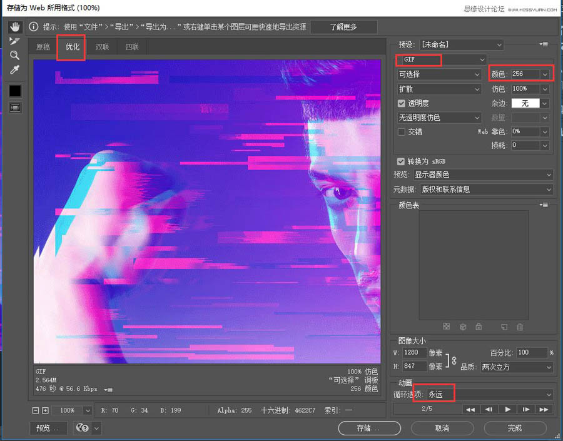Click the black eyedropper color swatch
This screenshot has height=441, width=563.
coord(15,90)
